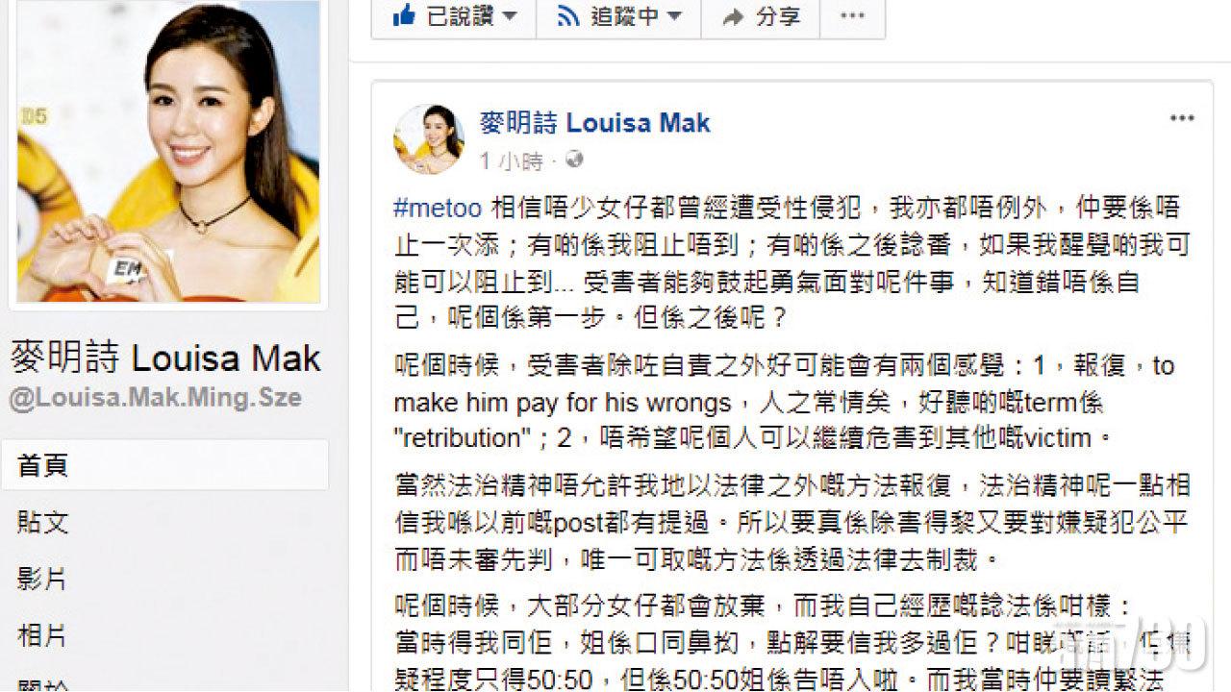This screenshot has height=692, width=1231.
Task: Open the large Louisa Mak profile photo
Action: click(x=168, y=152)
